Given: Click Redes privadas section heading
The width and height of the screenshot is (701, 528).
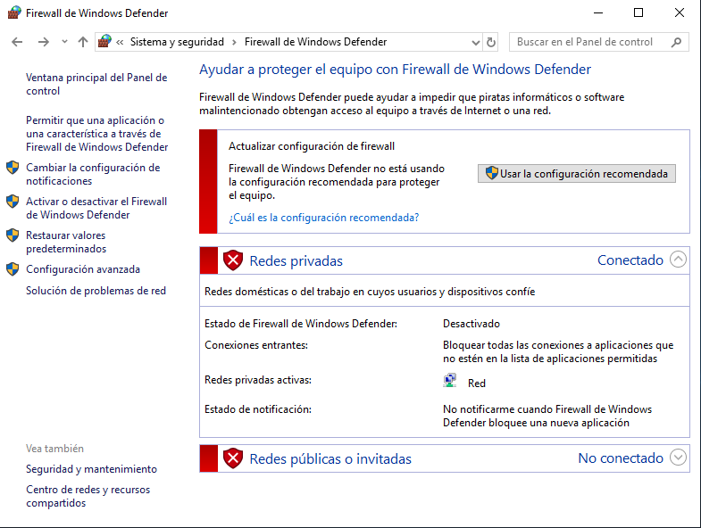Looking at the screenshot, I should pos(296,260).
